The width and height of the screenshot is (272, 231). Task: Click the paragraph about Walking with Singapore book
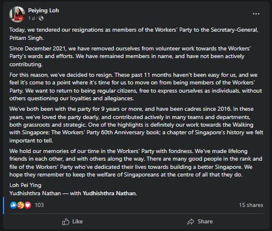point(136,125)
